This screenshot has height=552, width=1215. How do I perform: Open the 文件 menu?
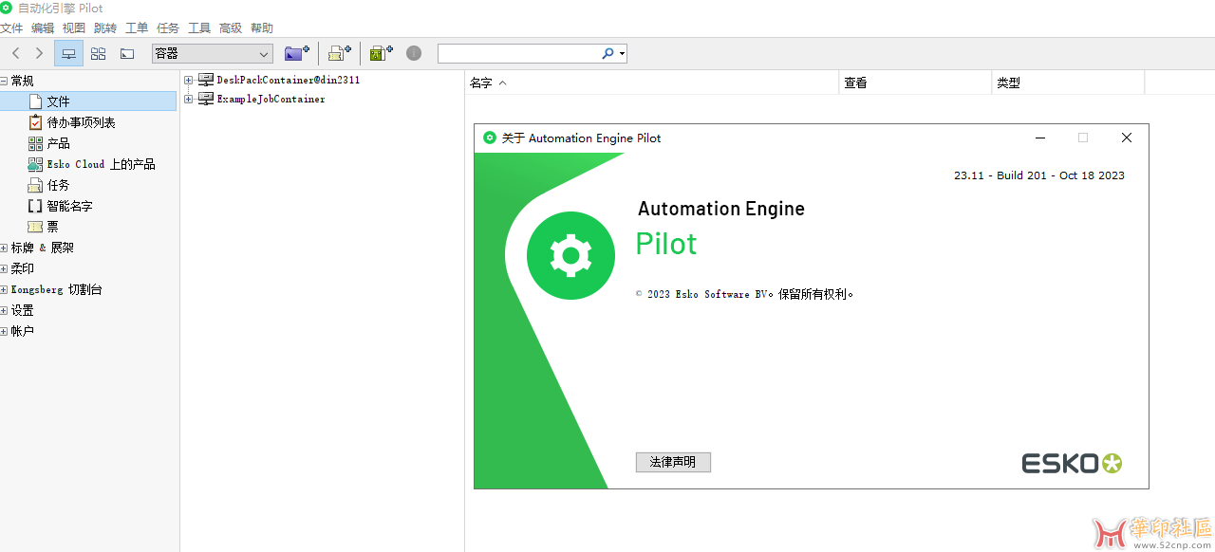[x=11, y=28]
